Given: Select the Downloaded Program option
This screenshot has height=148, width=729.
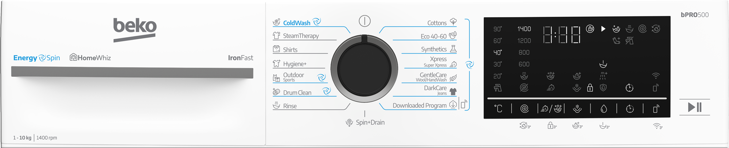Looking at the screenshot, I should [425, 105].
